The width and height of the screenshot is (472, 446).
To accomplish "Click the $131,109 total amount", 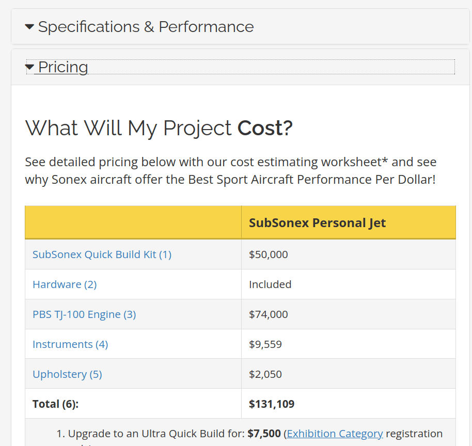I will click(272, 404).
